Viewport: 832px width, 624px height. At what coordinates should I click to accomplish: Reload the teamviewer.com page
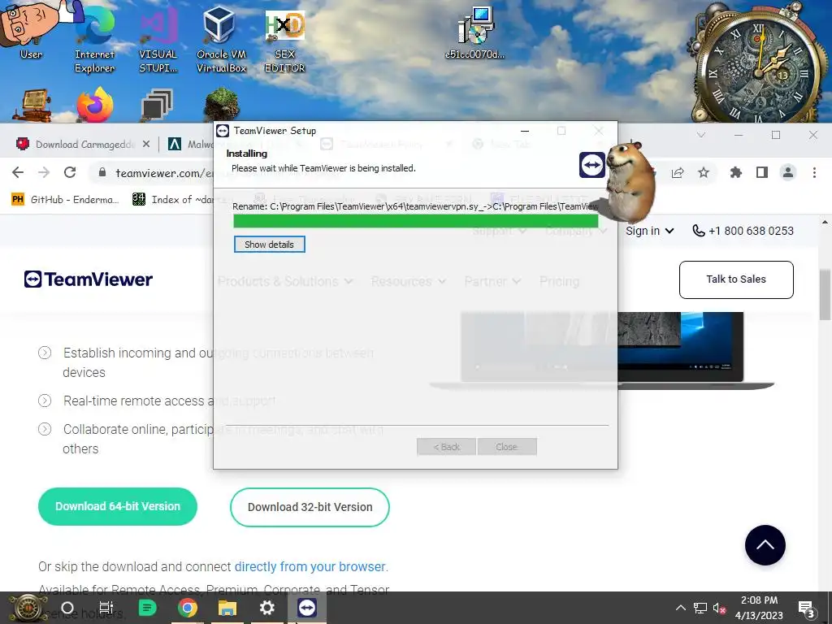70,172
